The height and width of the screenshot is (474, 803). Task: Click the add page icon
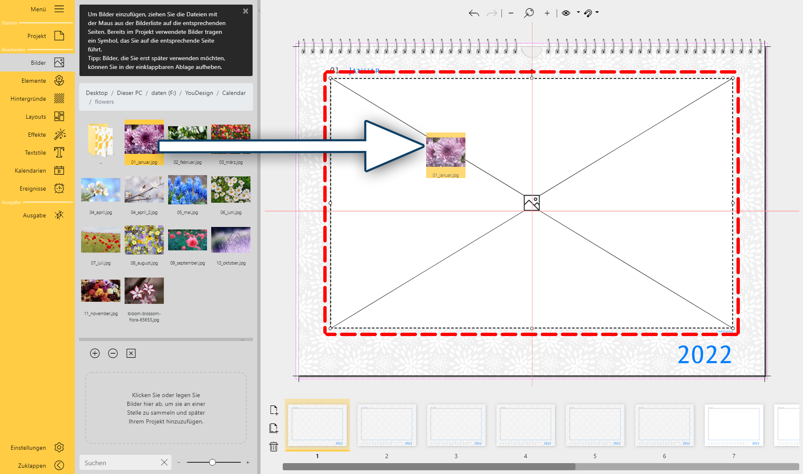tap(274, 410)
